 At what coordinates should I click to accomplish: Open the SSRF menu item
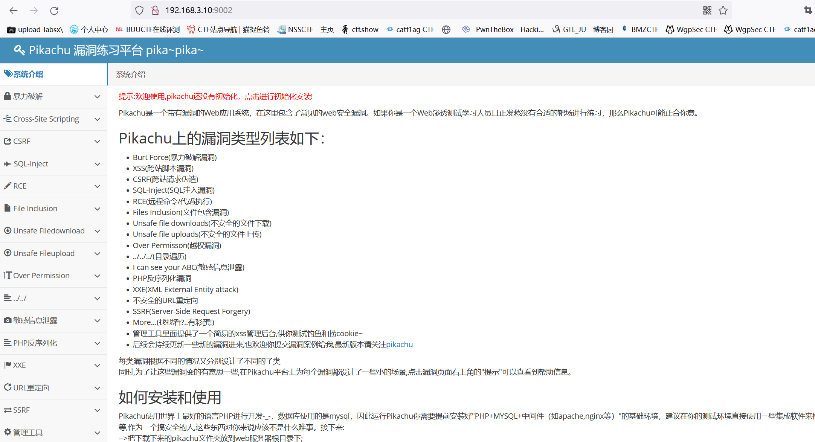coord(53,410)
